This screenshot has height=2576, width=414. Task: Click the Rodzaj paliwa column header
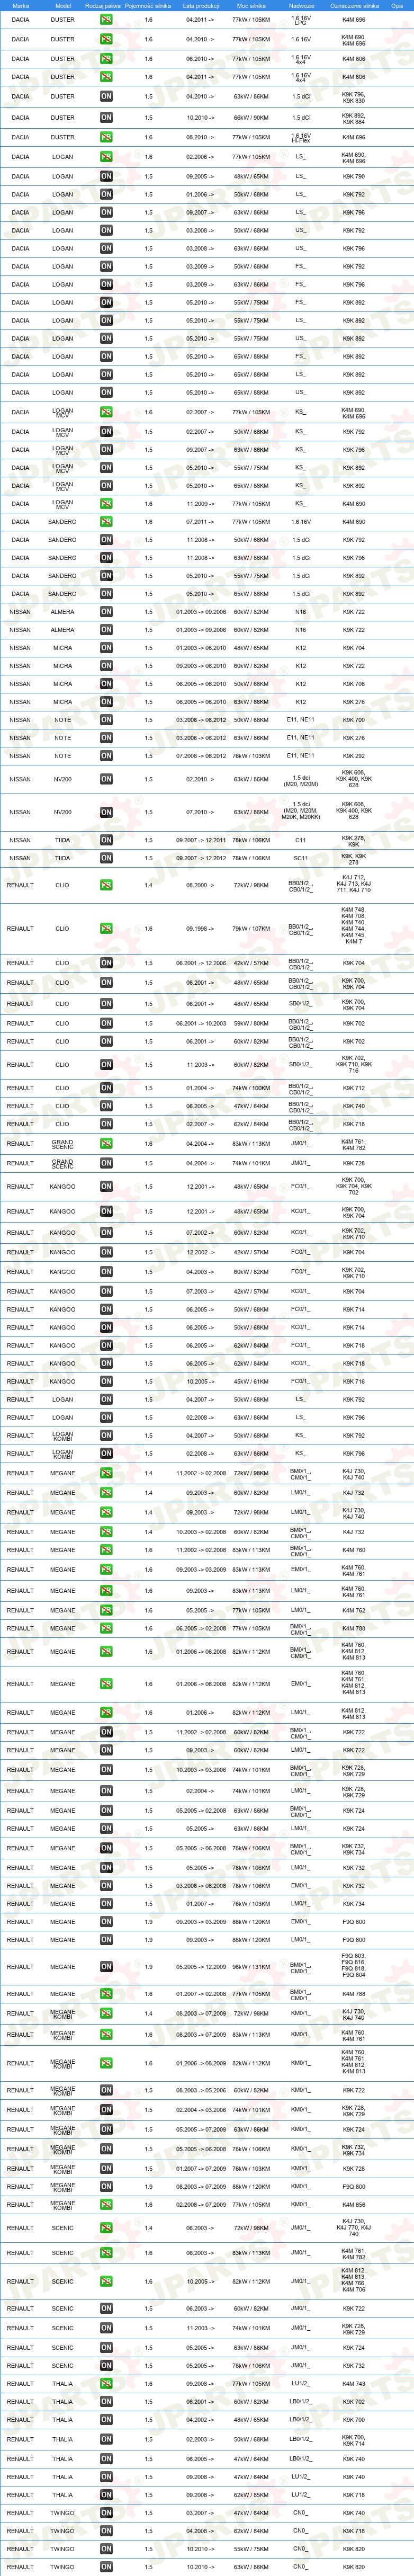pos(103,5)
